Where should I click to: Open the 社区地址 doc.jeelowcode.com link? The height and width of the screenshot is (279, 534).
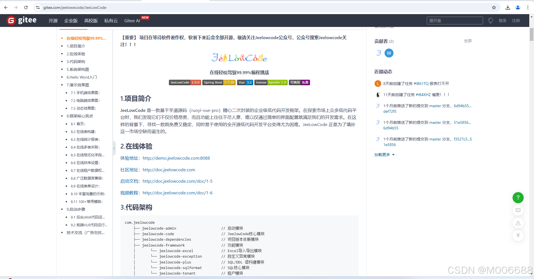point(169,170)
